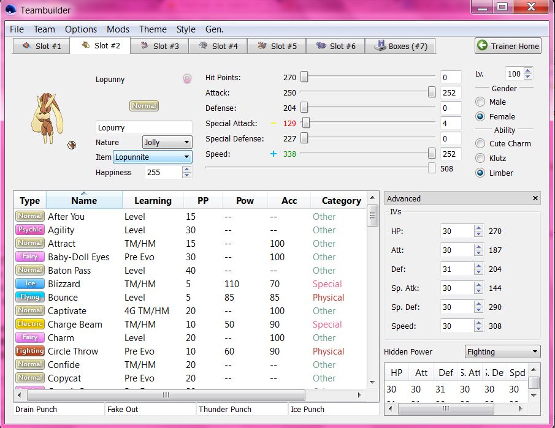The height and width of the screenshot is (428, 555).
Task: Sort moves by Name column header
Action: click(x=84, y=200)
